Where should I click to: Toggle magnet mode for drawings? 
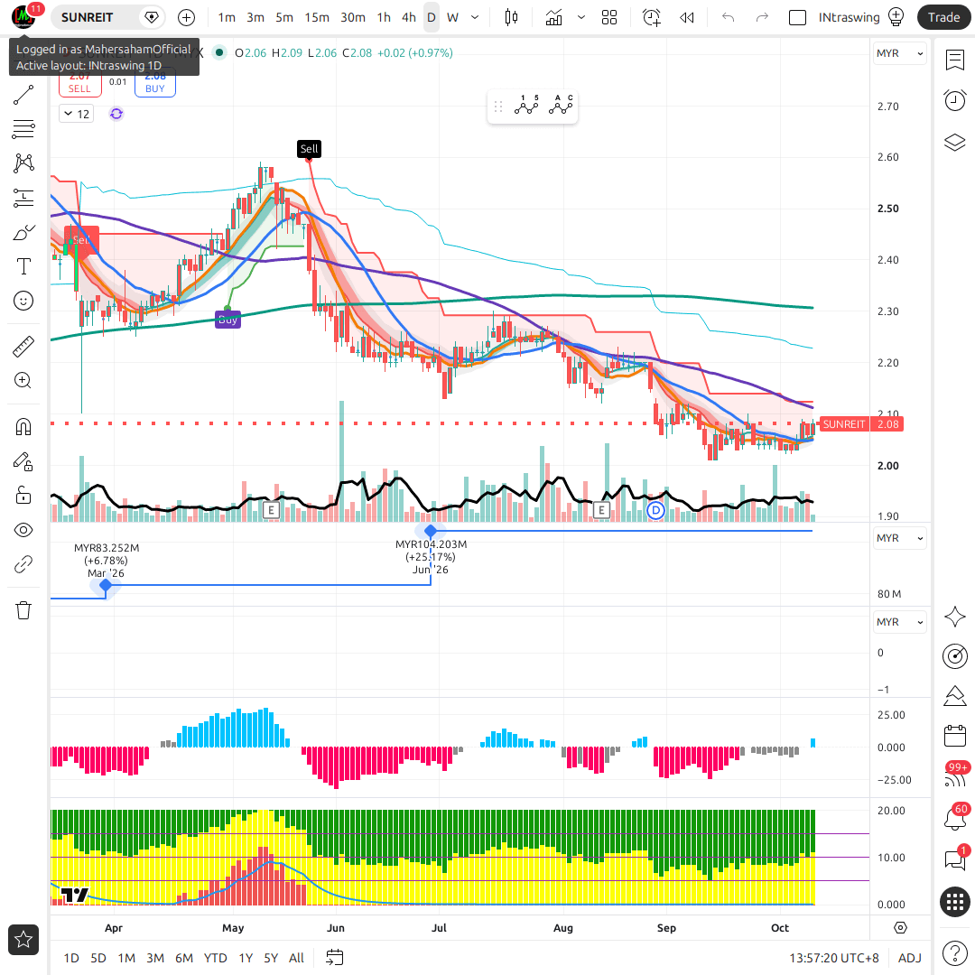(23, 427)
